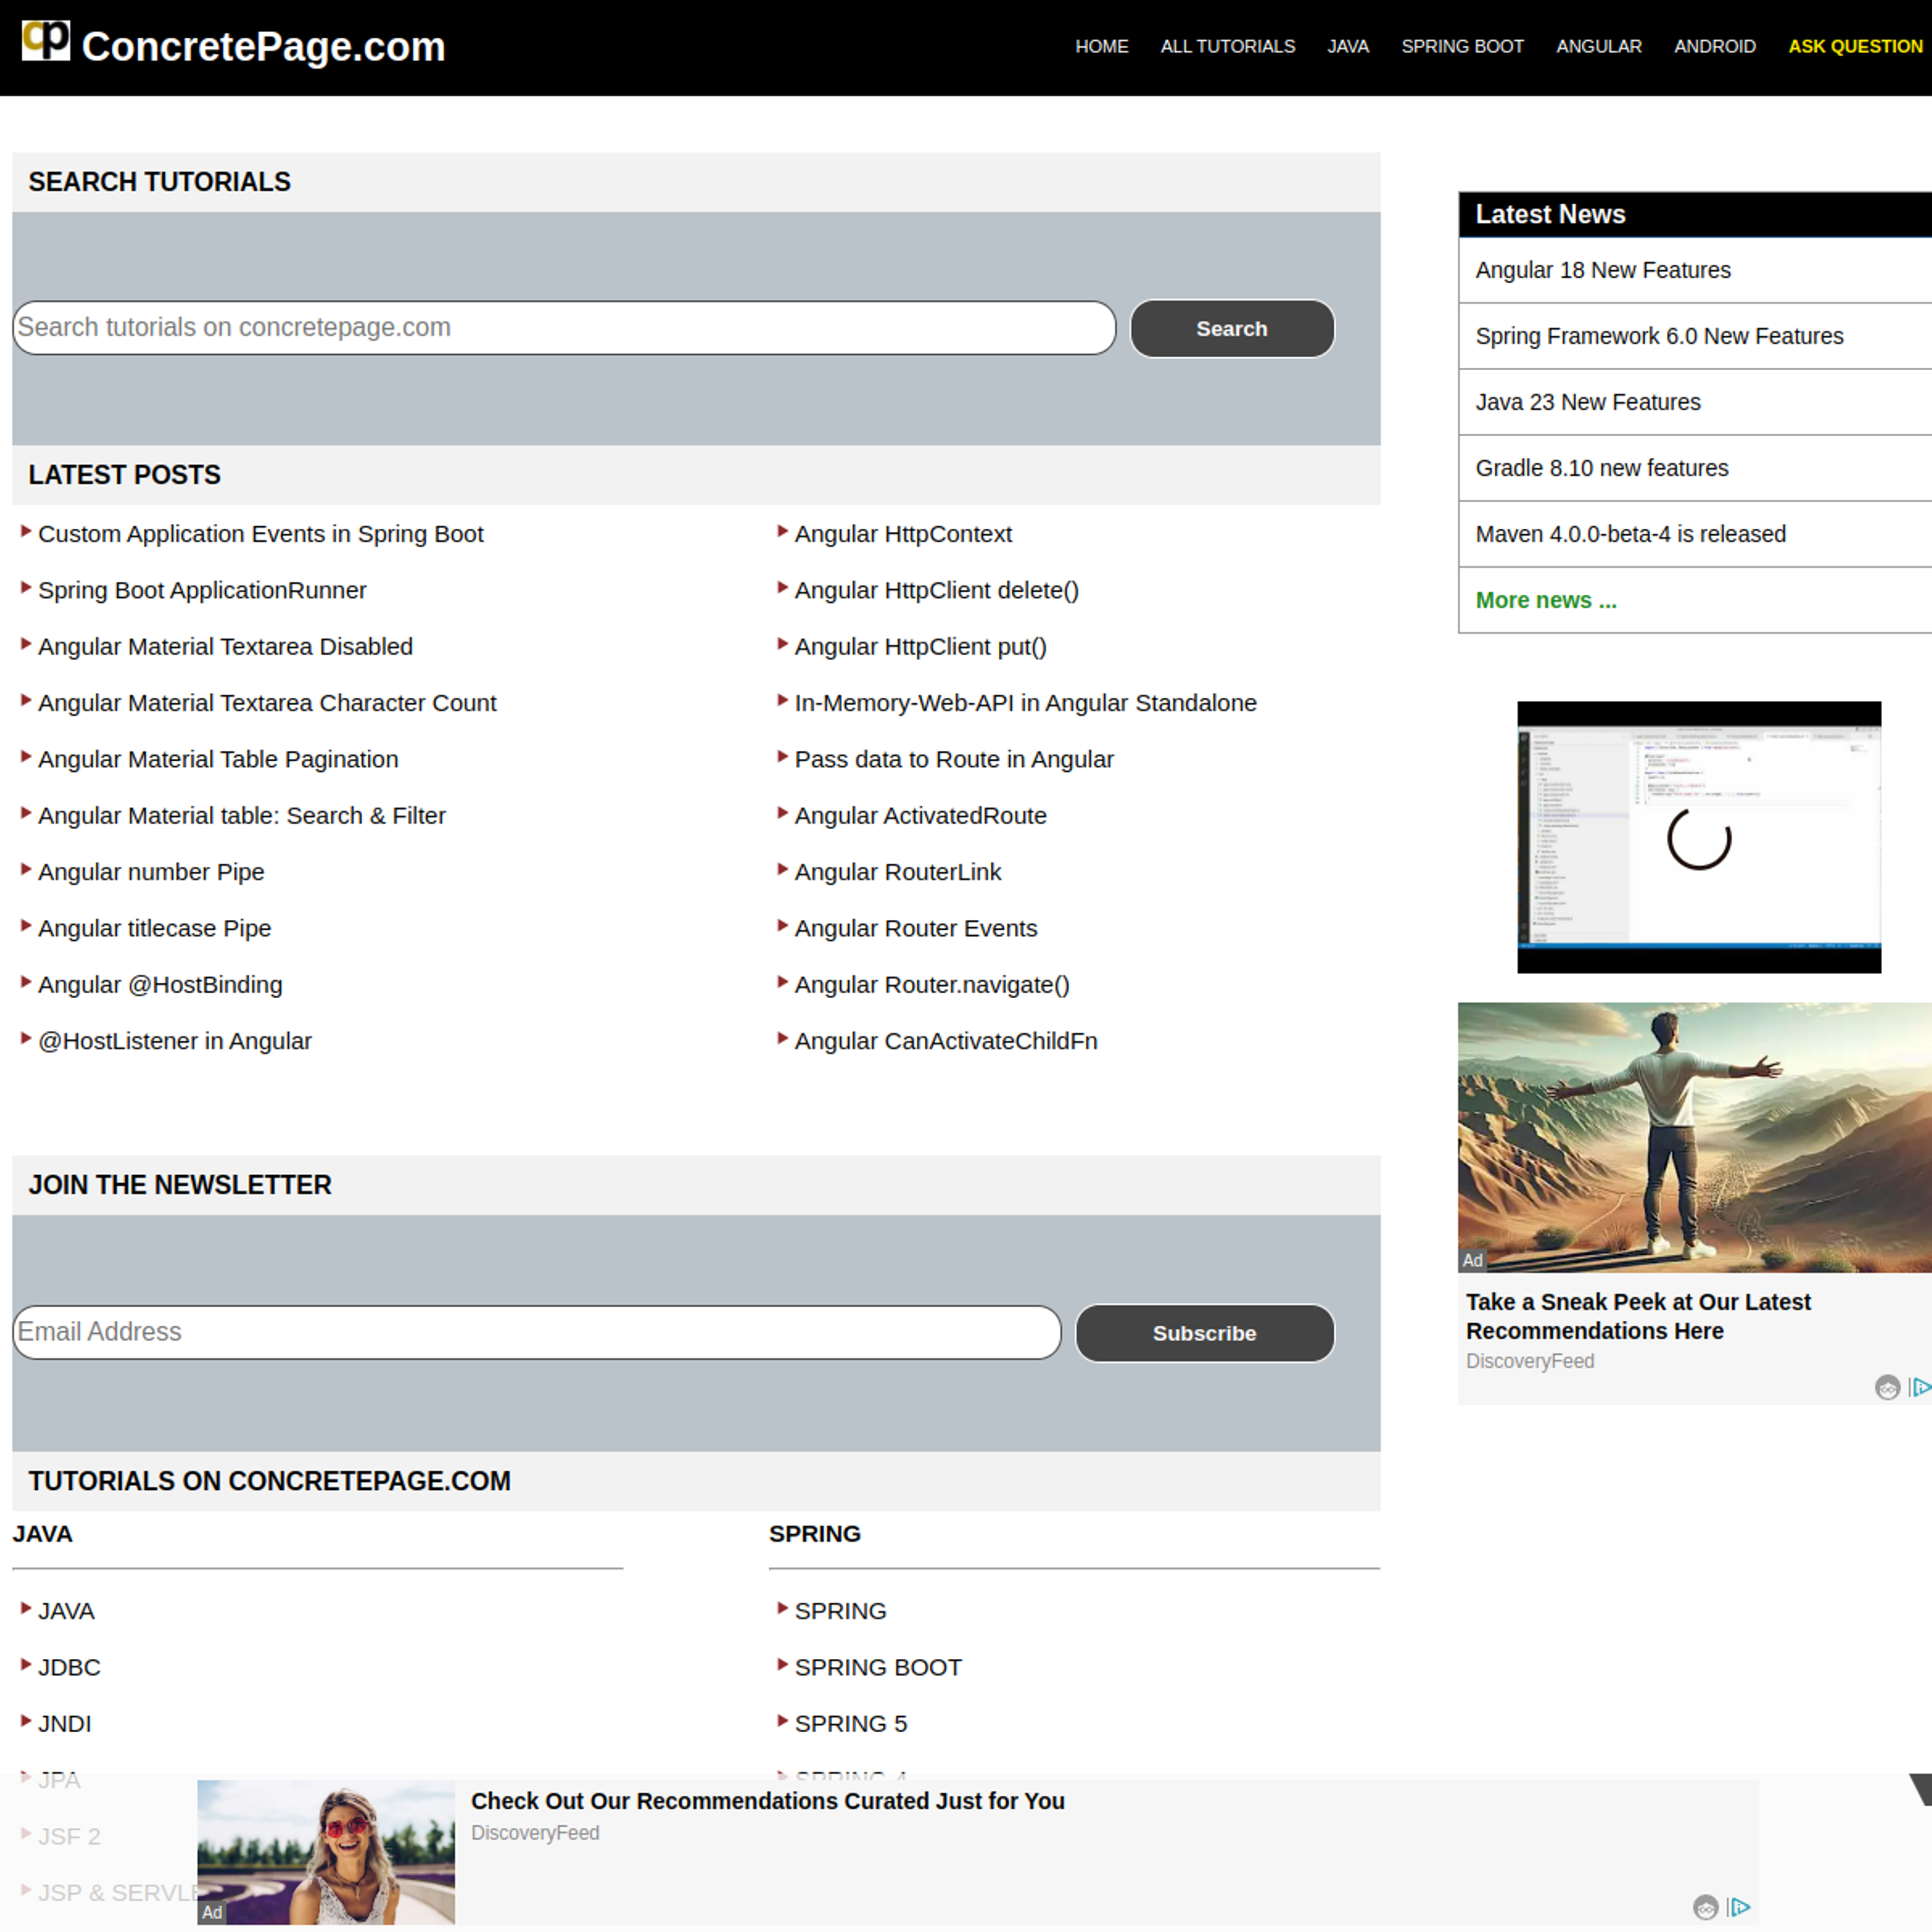Click the loading video thumbnail in sidebar
1932x1932 pixels.
pyautogui.click(x=1699, y=837)
